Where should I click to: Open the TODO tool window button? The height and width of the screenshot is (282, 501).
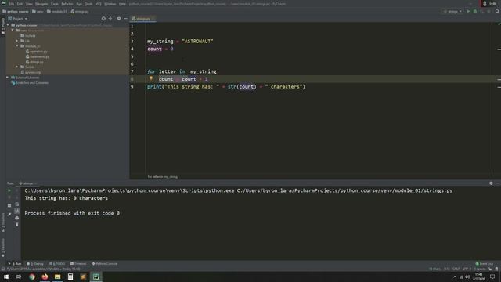tap(57, 264)
